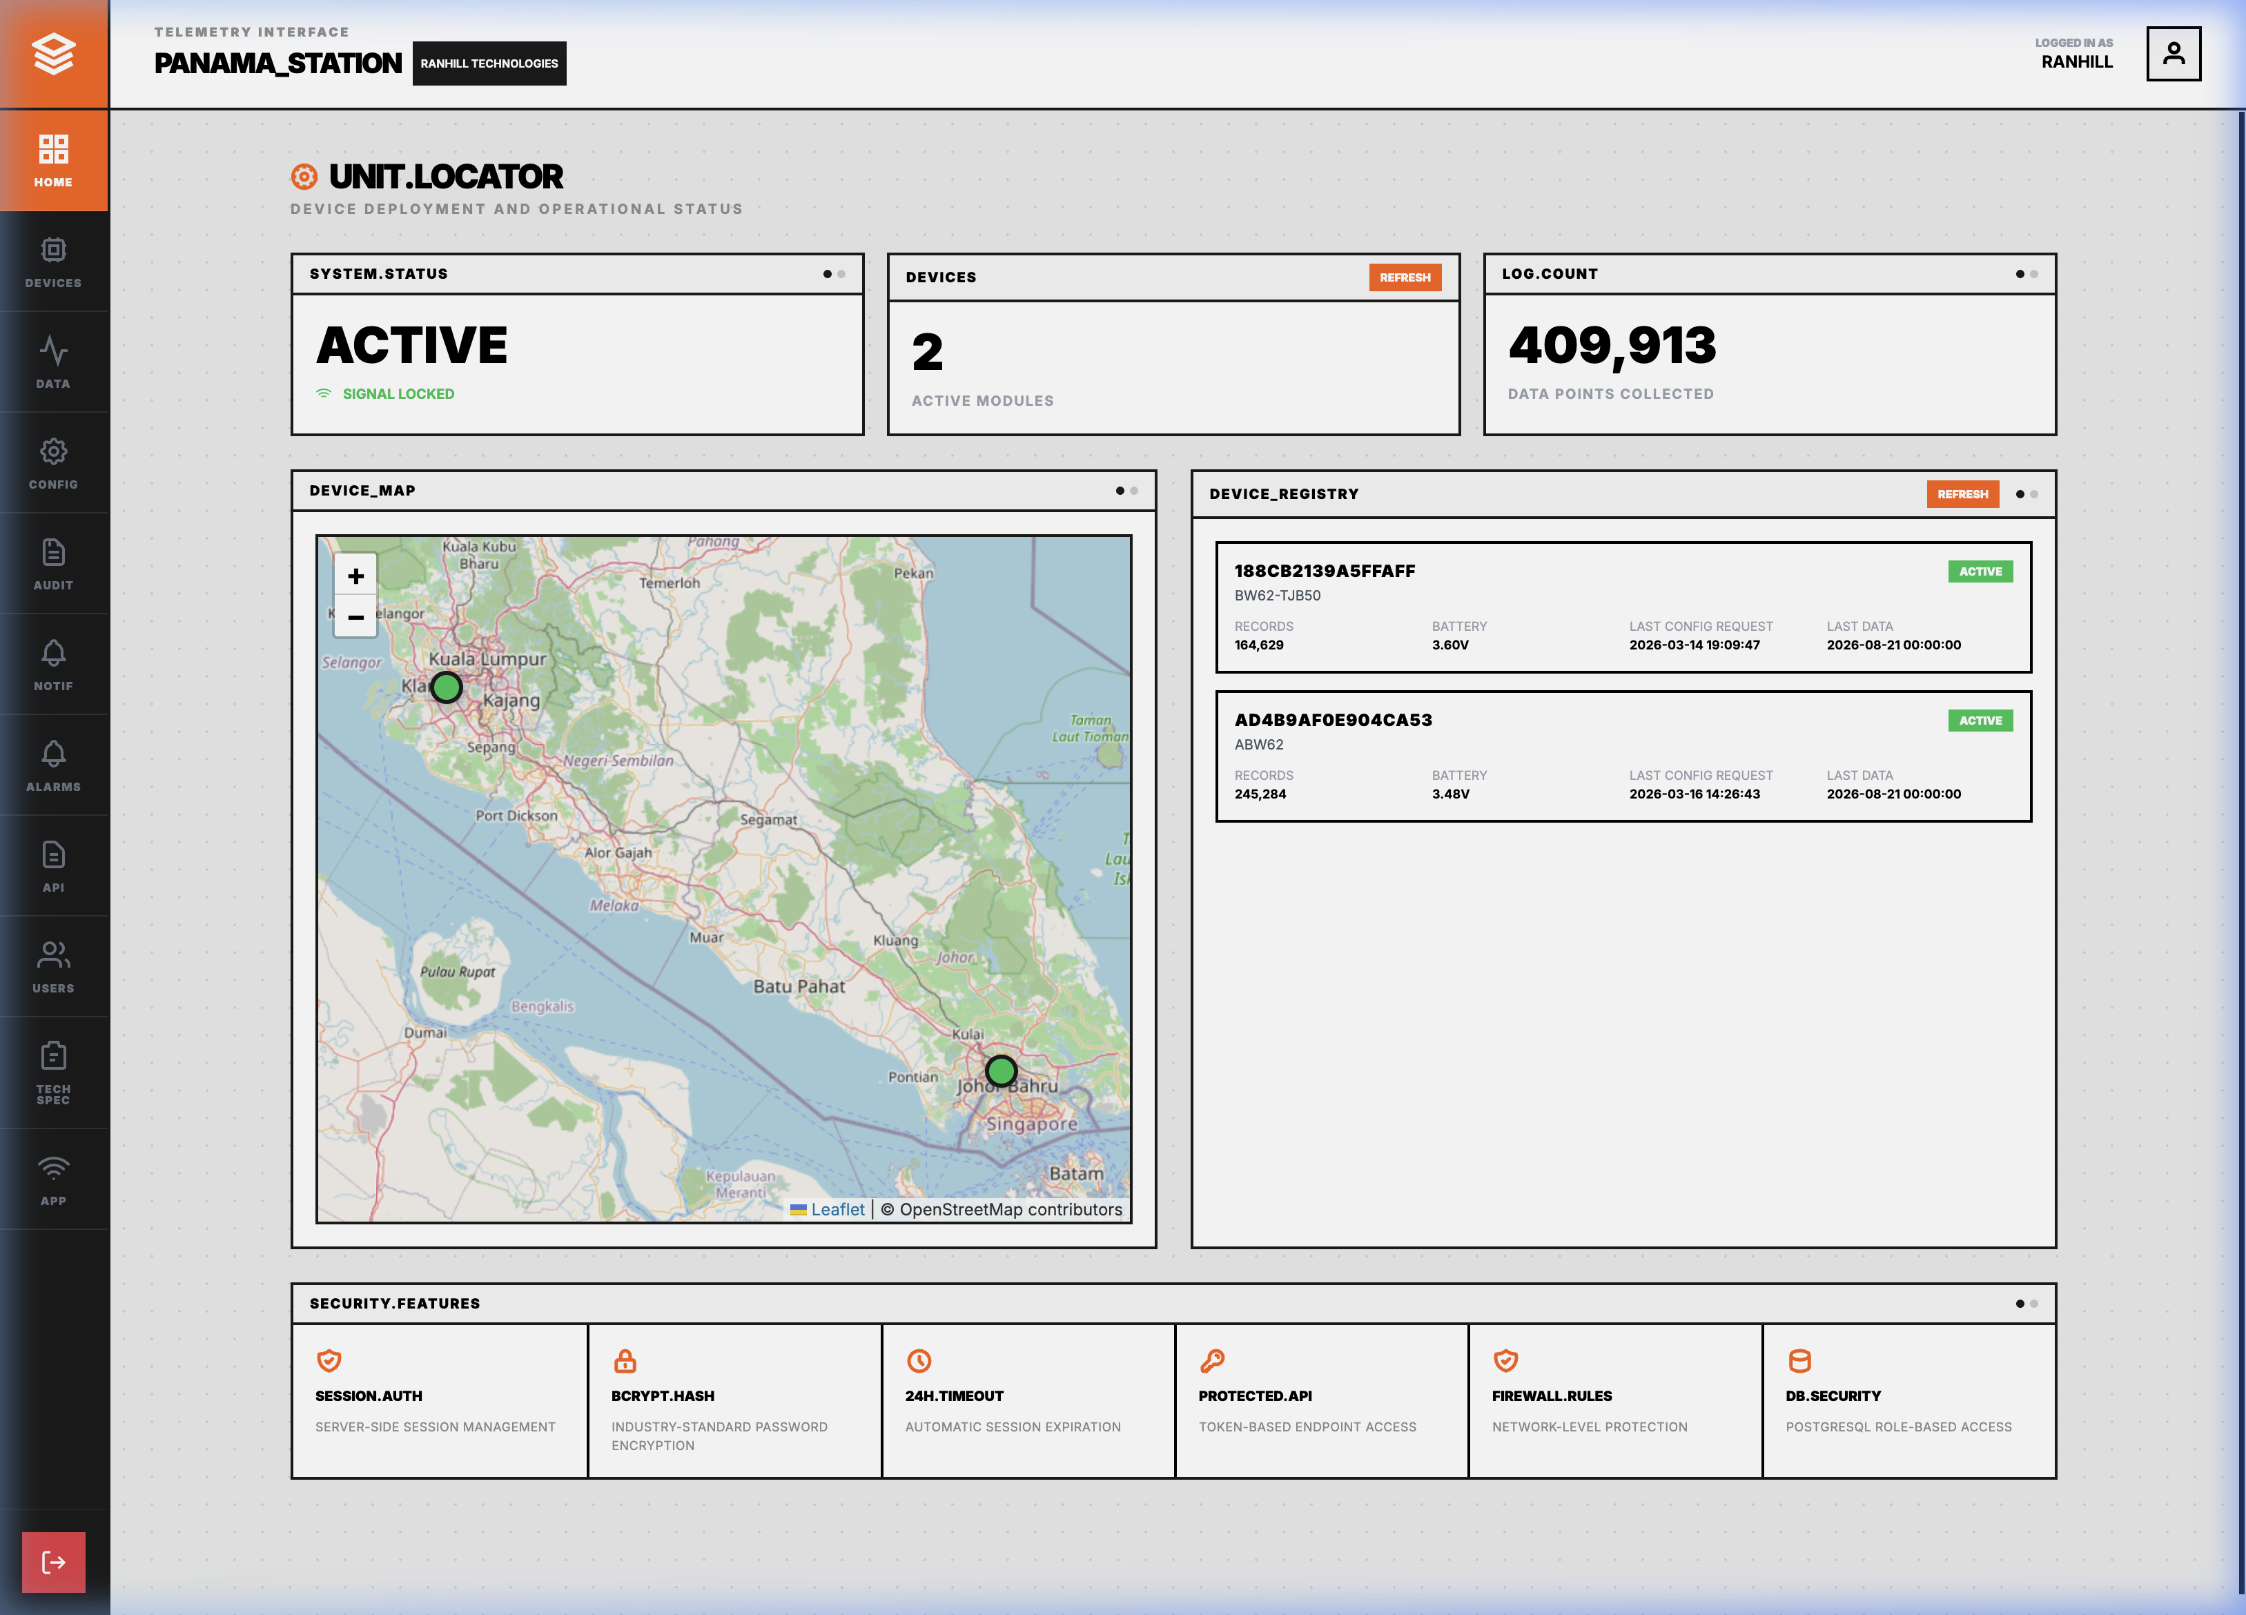Click Active badge on AD4B9AF0E904CA53
Screen dimensions: 2246x1615
(x=1980, y=721)
